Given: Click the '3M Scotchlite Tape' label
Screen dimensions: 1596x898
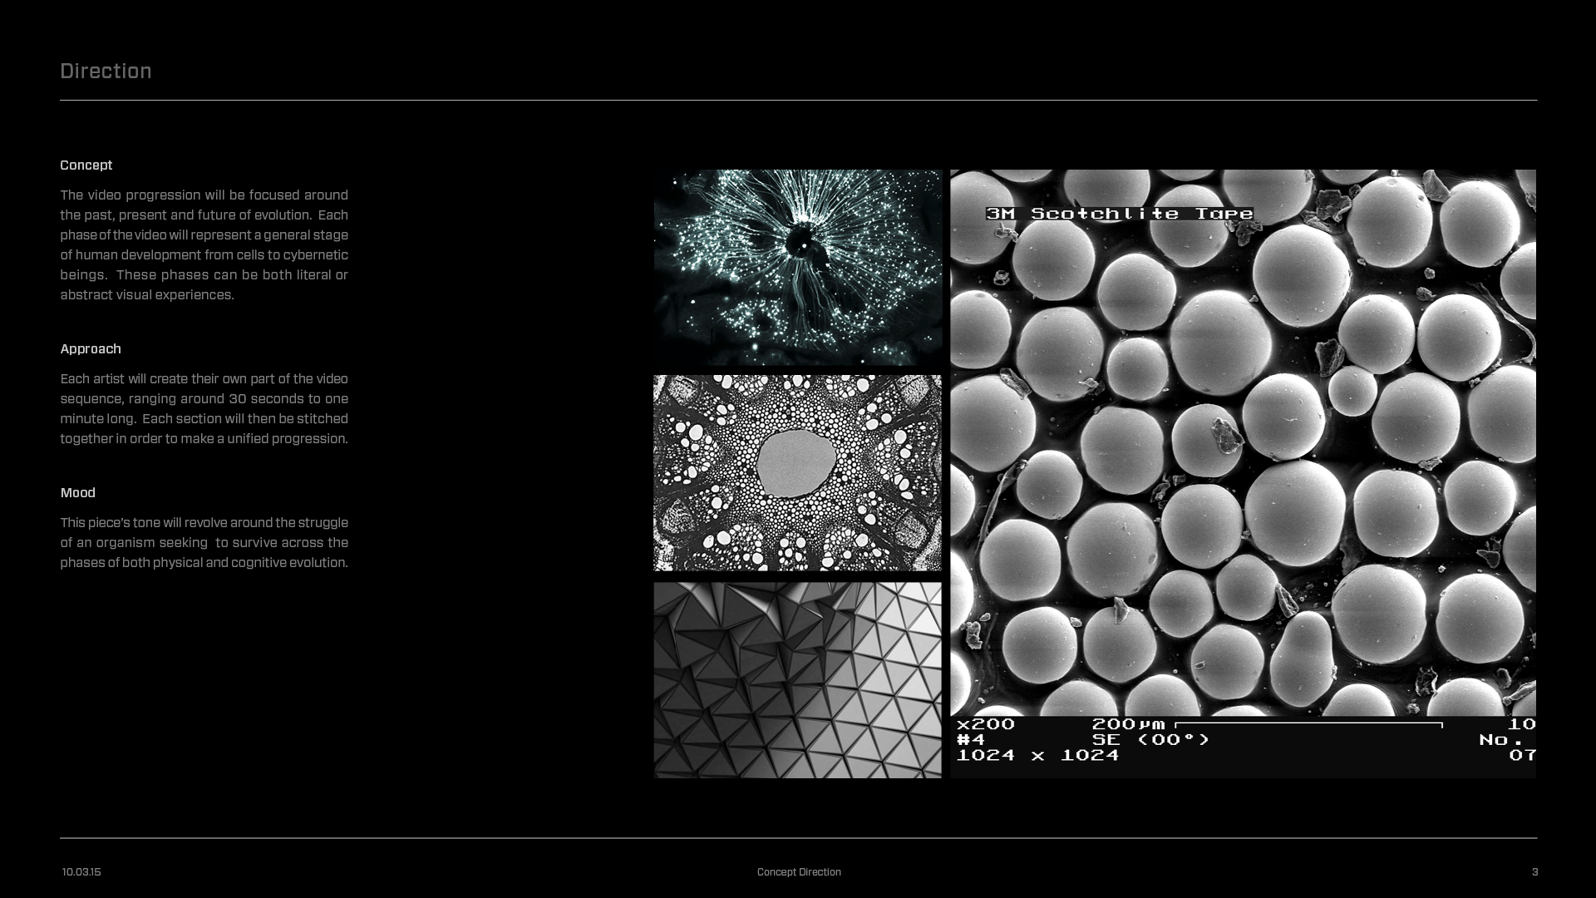Looking at the screenshot, I should click(1120, 214).
